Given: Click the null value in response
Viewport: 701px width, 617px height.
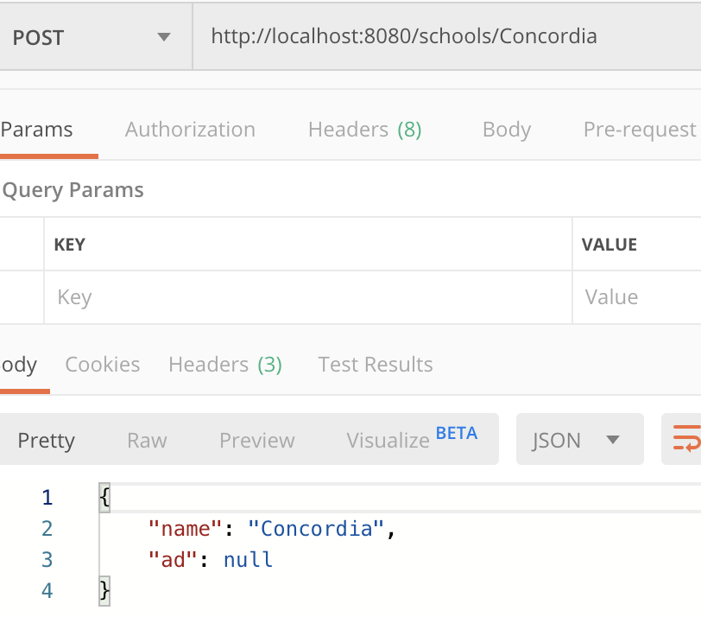Looking at the screenshot, I should coord(248,560).
